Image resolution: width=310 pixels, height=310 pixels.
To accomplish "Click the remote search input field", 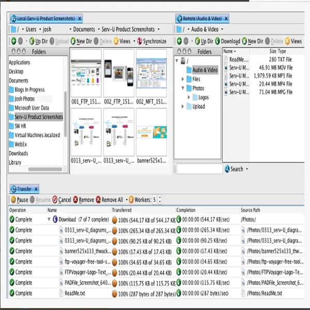I will tap(199, 169).
